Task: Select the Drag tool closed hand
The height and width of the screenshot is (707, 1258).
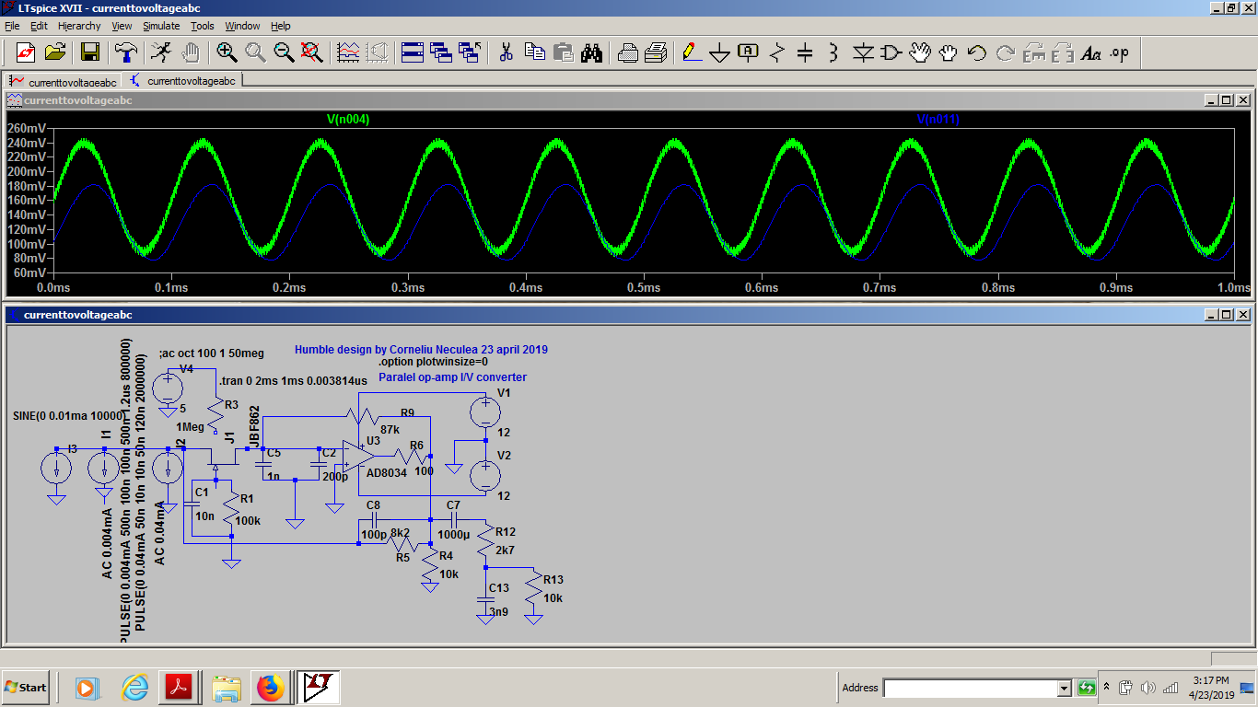Action: [948, 52]
